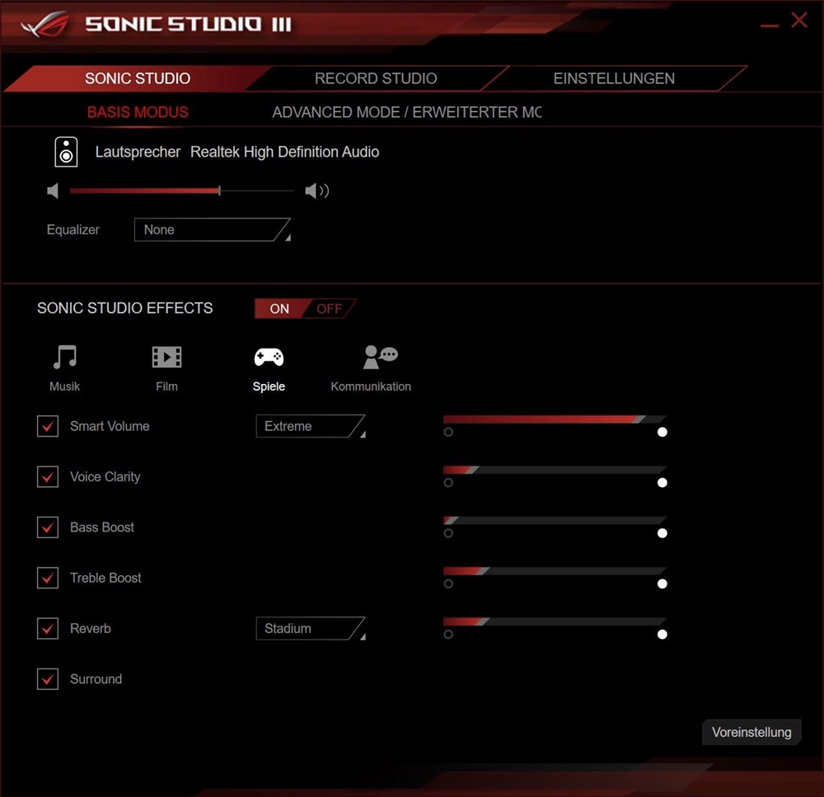Click Bass Boost slider minimum circle

(448, 533)
